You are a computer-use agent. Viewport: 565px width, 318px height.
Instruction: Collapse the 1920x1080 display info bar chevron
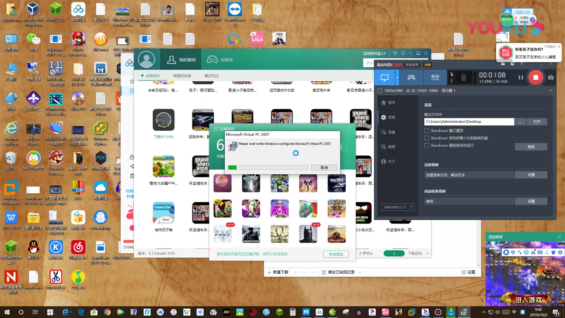550,91
